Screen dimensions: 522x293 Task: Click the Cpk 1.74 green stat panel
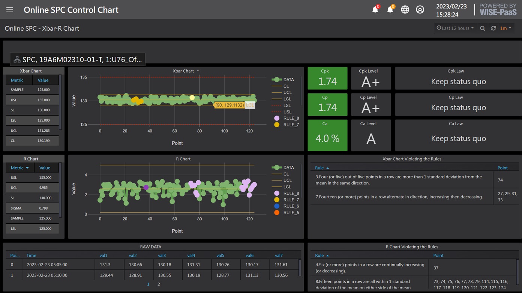[x=327, y=78]
